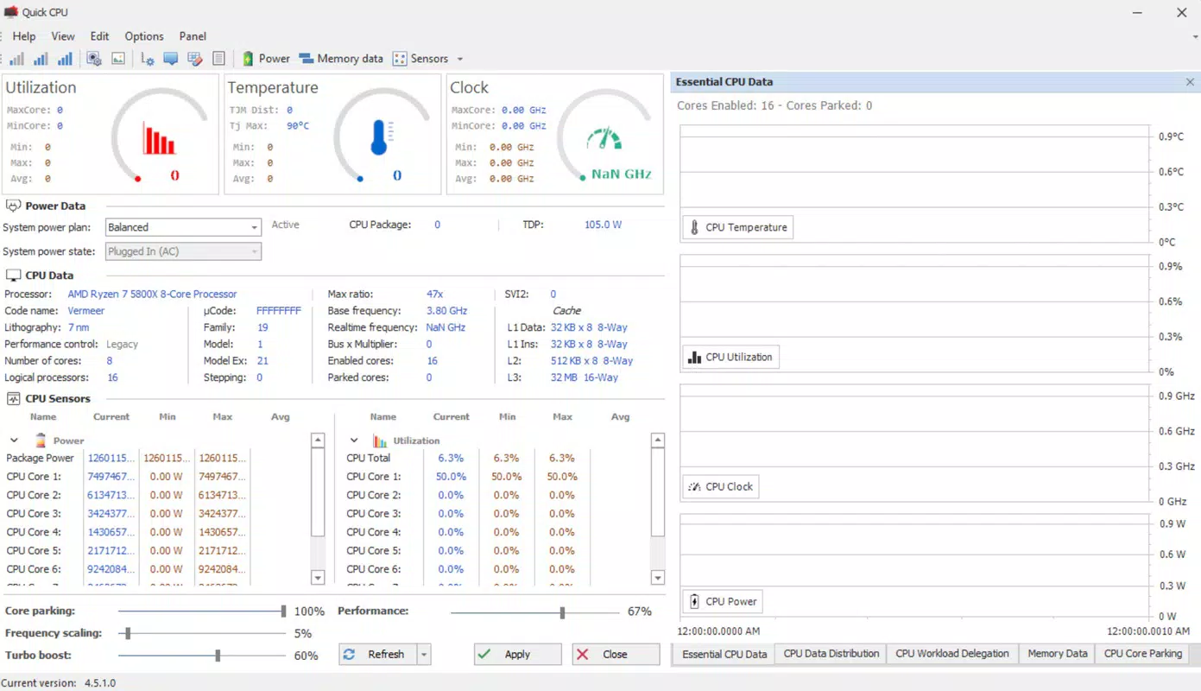Screen dimensions: 1201x691
Task: Click the green speedometer Clock icon
Action: point(604,140)
